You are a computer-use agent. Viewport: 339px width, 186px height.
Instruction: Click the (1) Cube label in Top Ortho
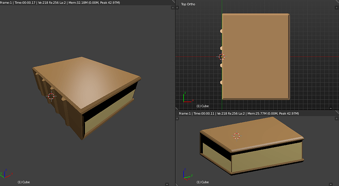(202, 106)
